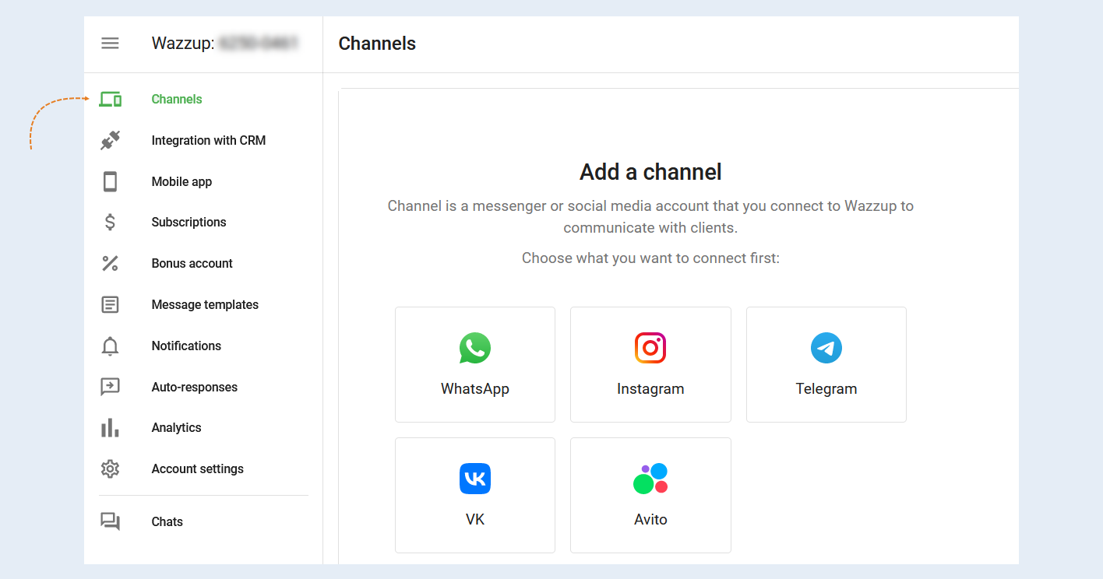
Task: Click the Instagram logo icon
Action: (650, 349)
